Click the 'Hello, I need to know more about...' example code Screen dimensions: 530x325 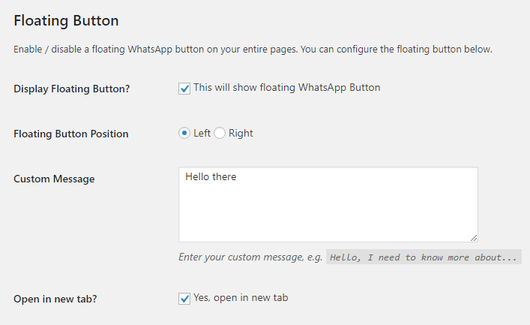tap(424, 257)
